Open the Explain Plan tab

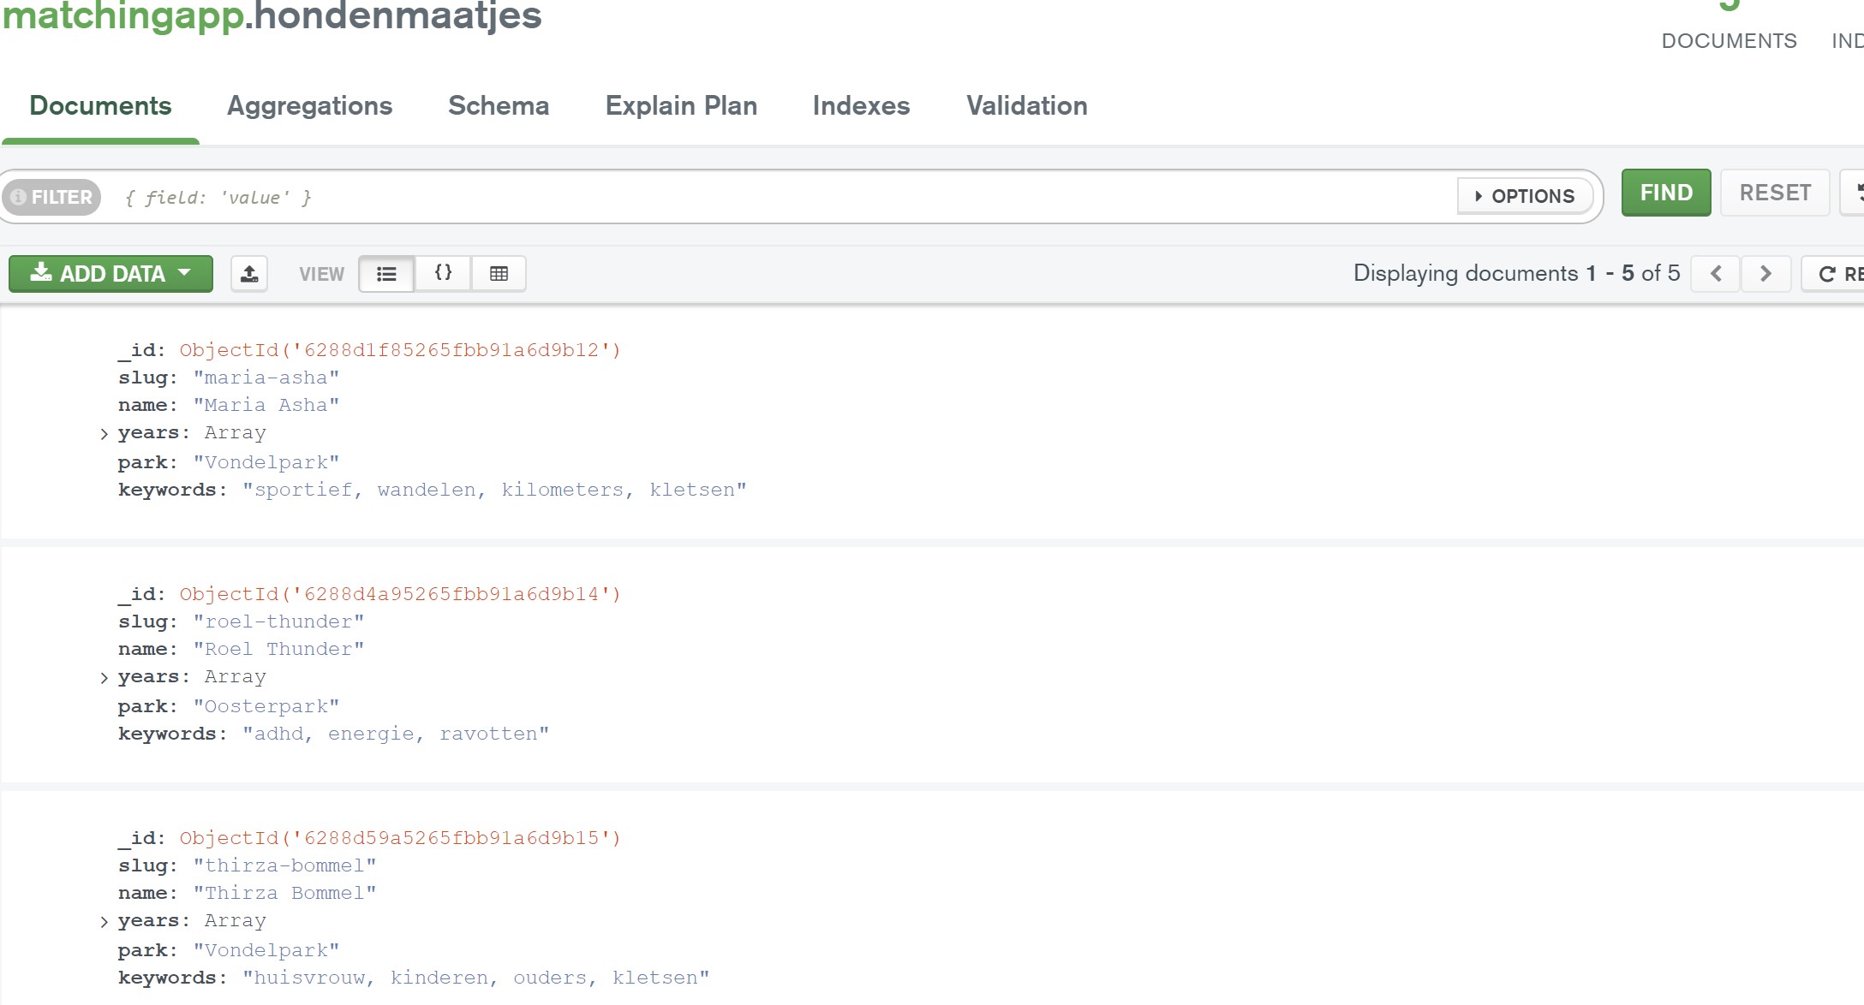[x=681, y=105]
